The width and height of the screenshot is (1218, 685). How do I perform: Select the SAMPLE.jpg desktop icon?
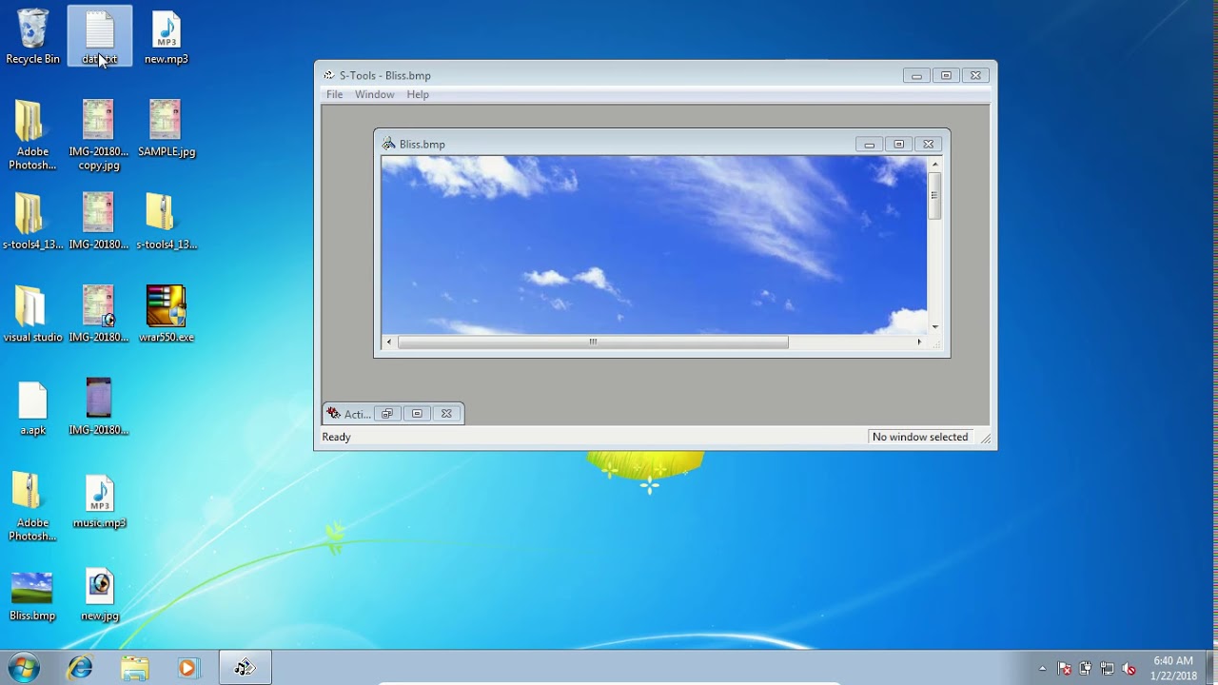(166, 128)
